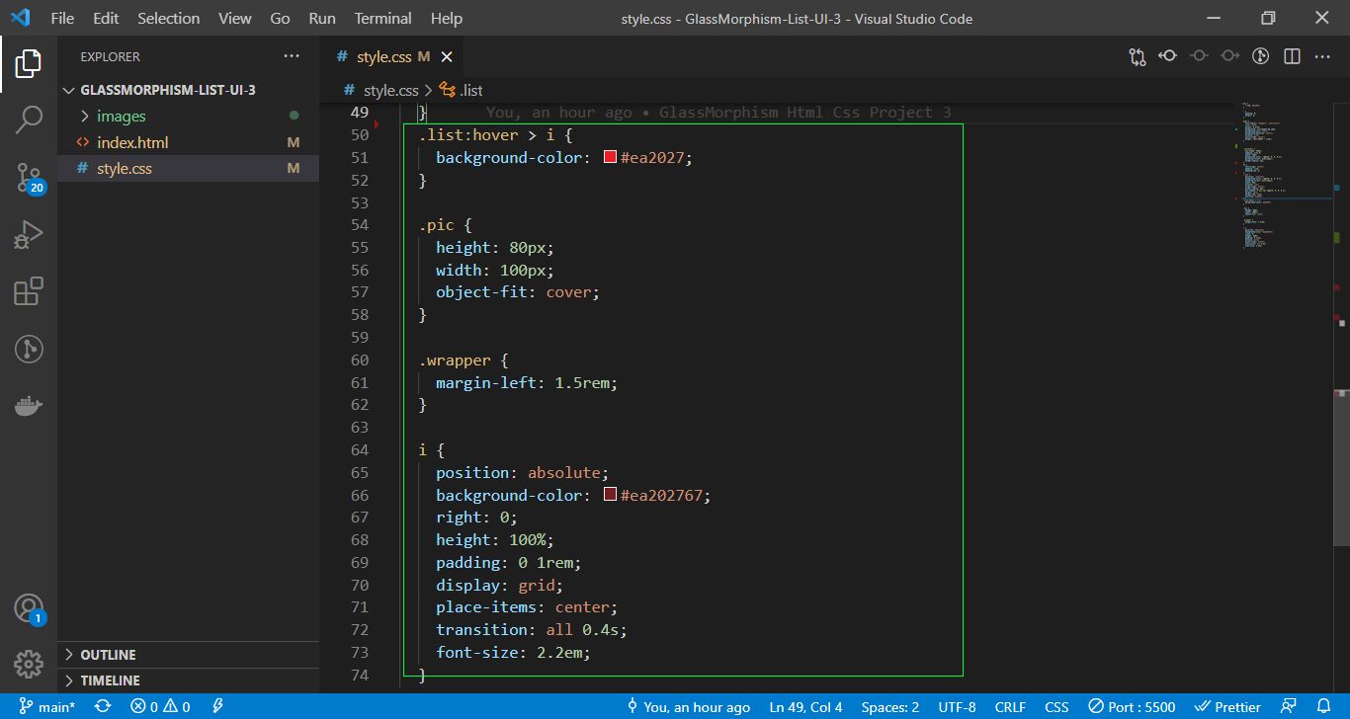Screen dimensions: 1350x719
Task: Open the Accounts menu icon
Action: 29,608
